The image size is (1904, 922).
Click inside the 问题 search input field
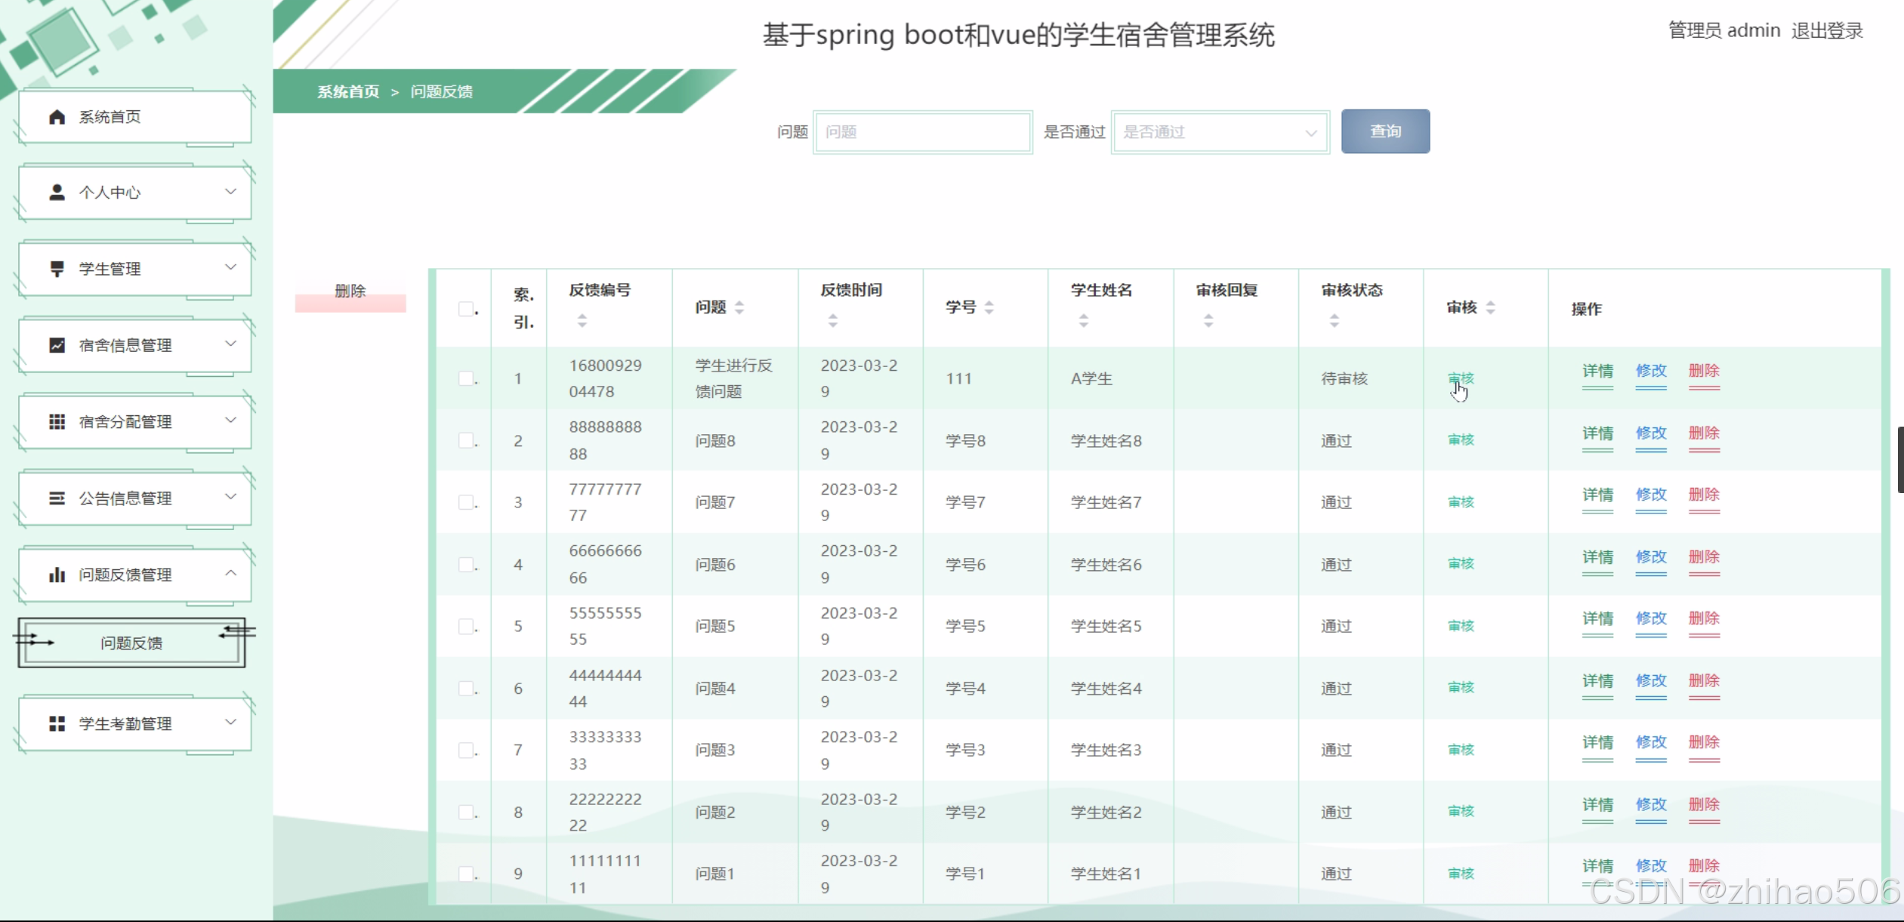click(921, 131)
